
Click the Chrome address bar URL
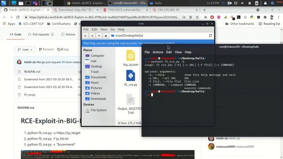(x=104, y=17)
